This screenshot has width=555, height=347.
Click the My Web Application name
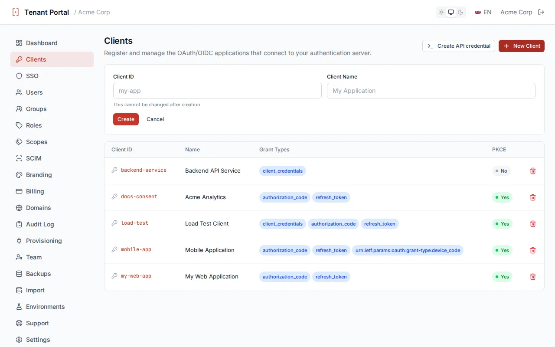[212, 277]
